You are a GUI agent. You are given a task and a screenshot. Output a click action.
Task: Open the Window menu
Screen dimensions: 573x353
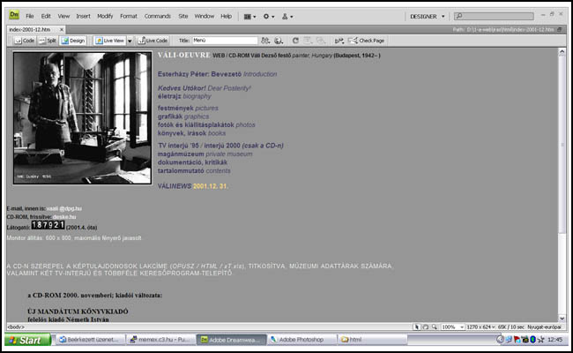204,17
